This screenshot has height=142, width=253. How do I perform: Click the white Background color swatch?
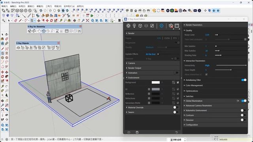tap(155, 82)
